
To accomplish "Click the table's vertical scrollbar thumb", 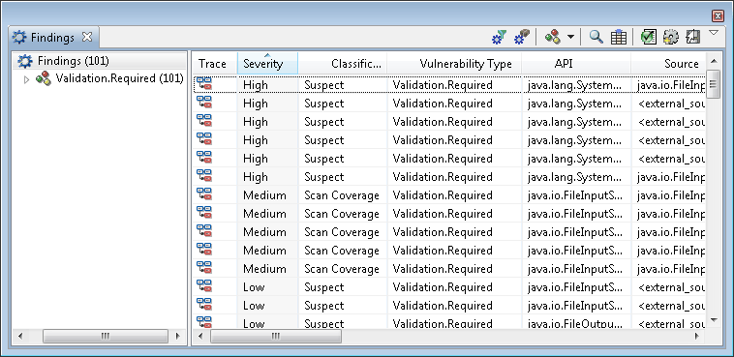I will point(714,84).
